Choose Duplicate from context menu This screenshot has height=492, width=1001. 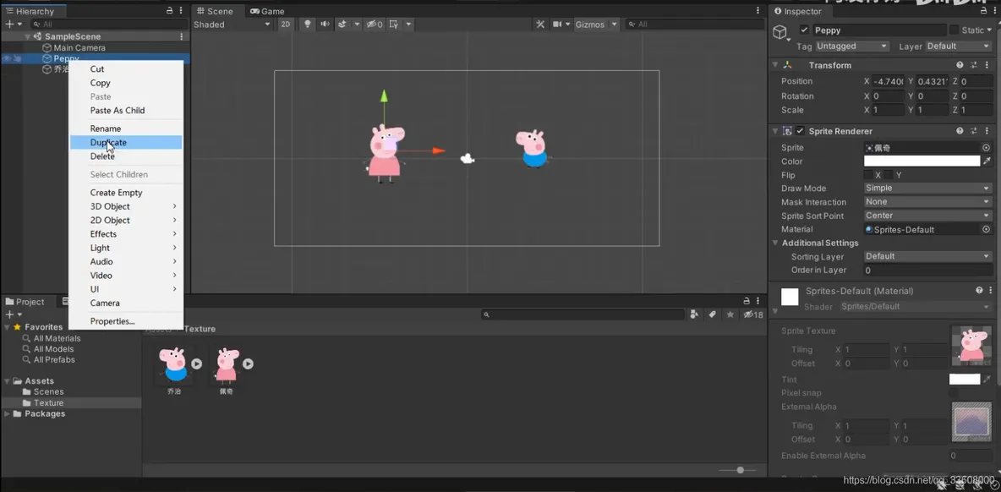[x=126, y=142]
